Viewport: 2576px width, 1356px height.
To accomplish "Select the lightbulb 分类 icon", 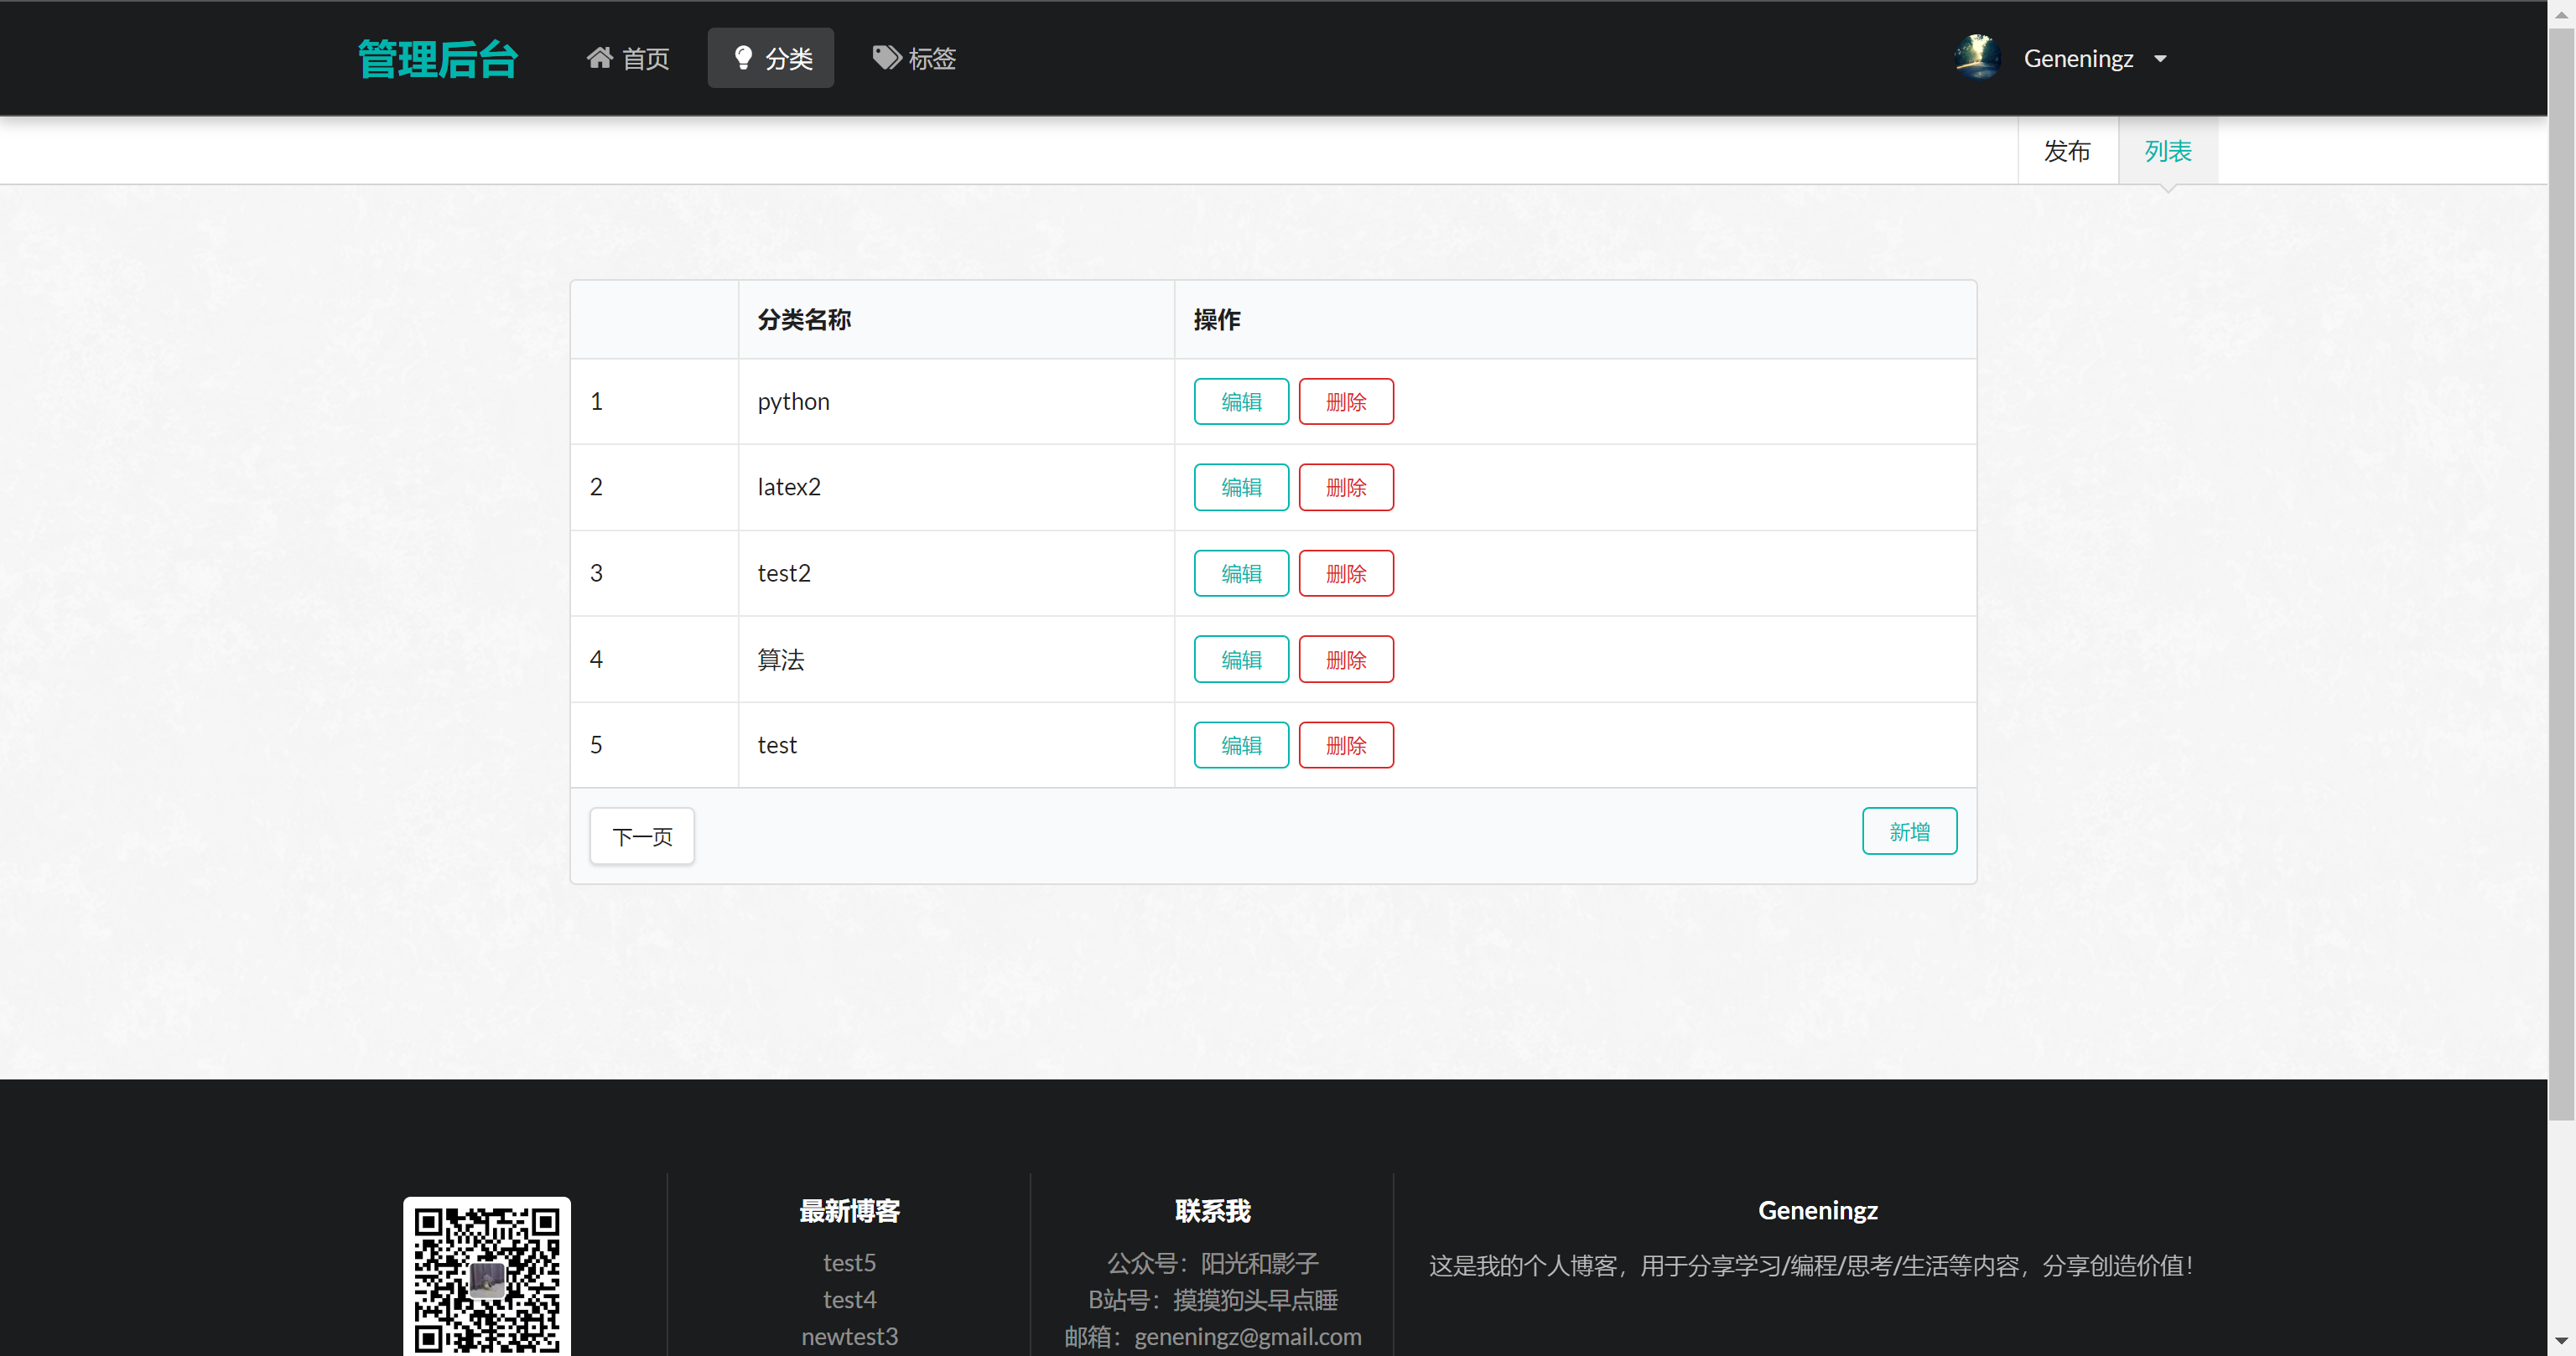I will coord(742,57).
